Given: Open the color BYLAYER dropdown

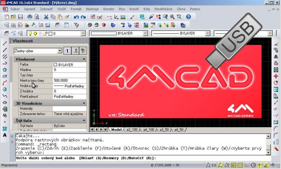Looking at the screenshot, I should [x=145, y=33].
